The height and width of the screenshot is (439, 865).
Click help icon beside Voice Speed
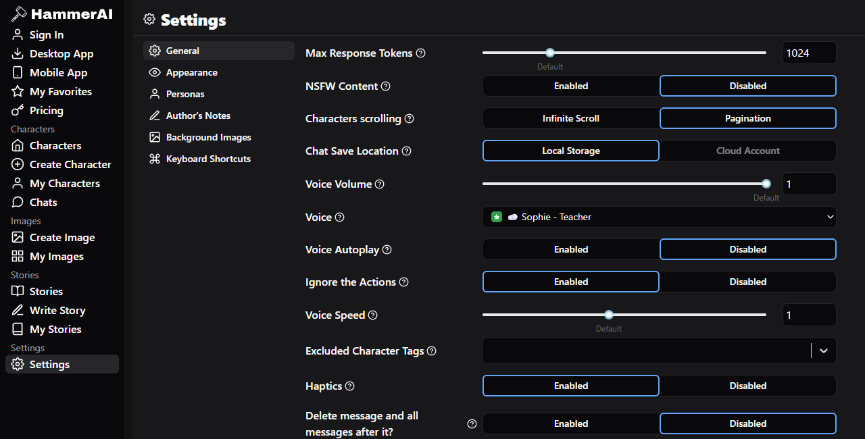(372, 315)
